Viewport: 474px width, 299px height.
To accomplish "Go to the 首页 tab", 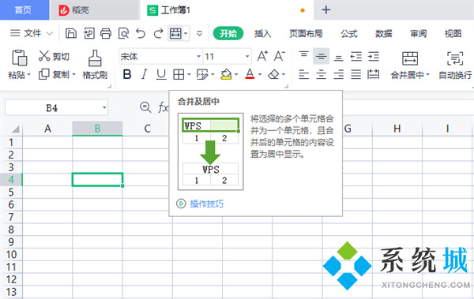I will click(24, 10).
